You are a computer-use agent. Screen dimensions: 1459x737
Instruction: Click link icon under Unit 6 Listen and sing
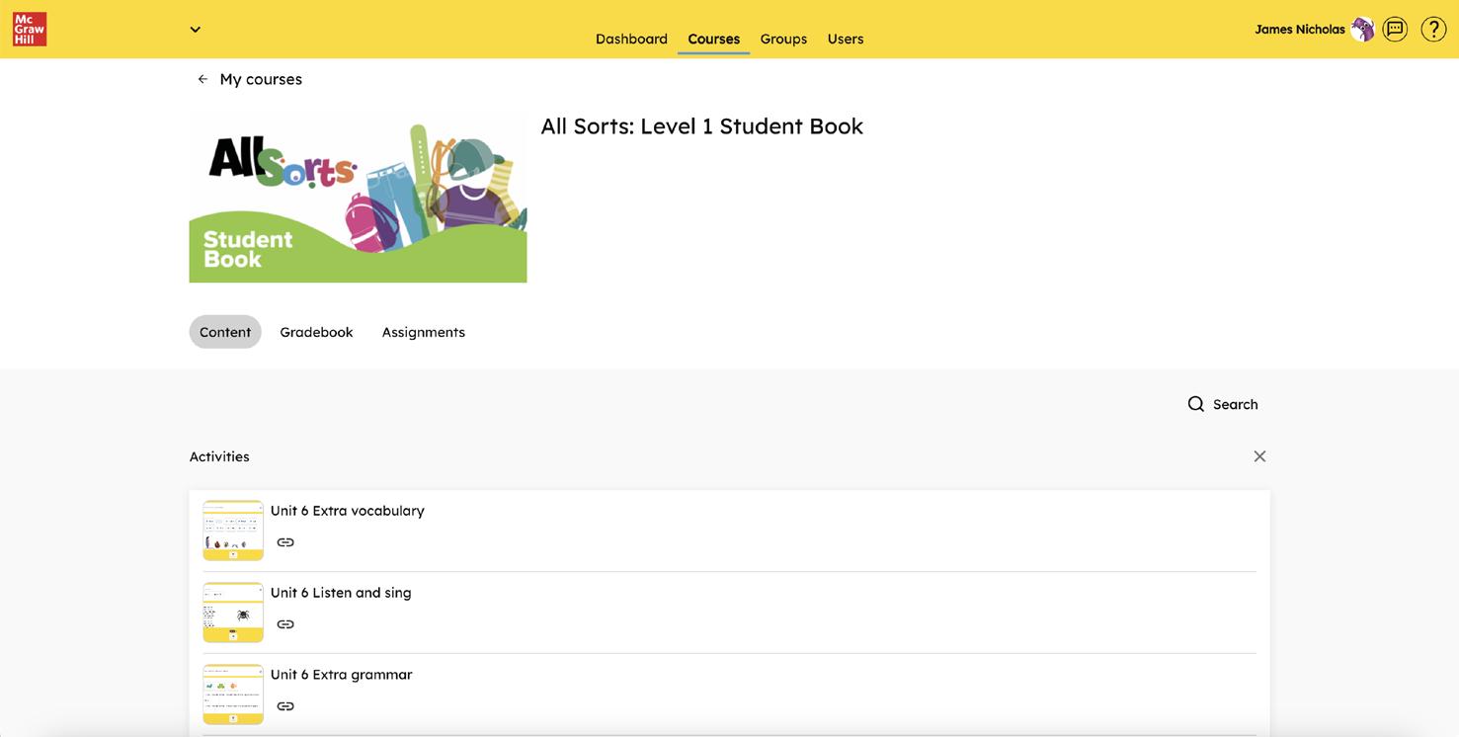(x=285, y=624)
